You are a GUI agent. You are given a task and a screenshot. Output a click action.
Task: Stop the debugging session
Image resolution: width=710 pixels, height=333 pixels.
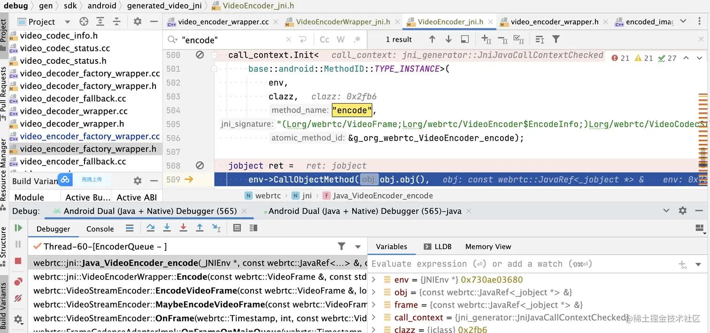18,261
